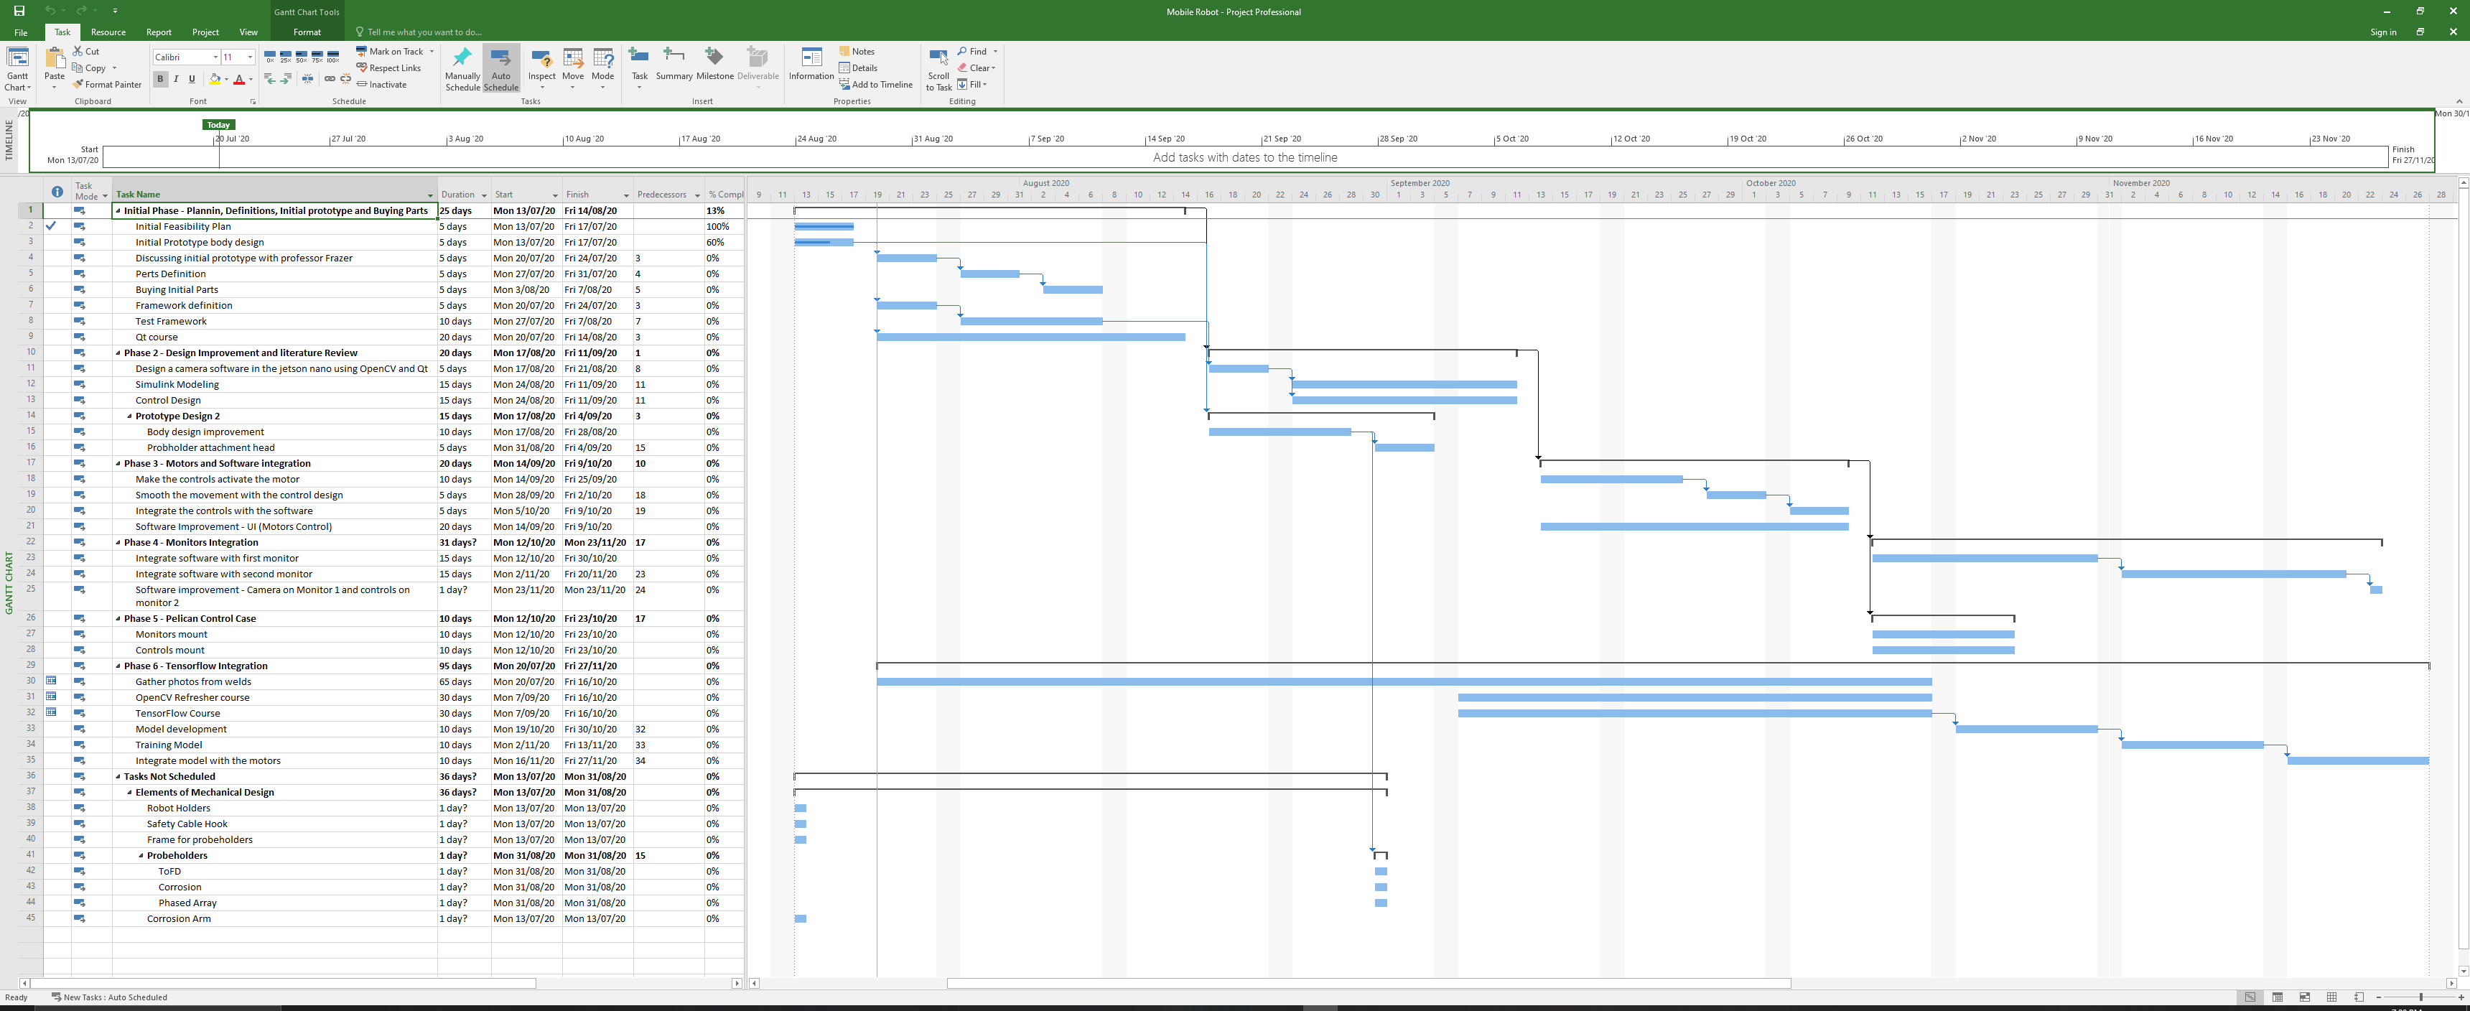Click the Link Tasks chain icon
Image resolution: width=2470 pixels, height=1011 pixels.
[329, 80]
